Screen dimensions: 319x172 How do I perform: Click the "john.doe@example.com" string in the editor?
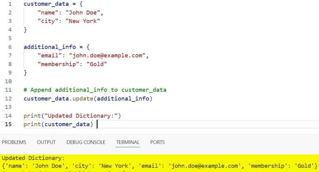tap(109, 56)
